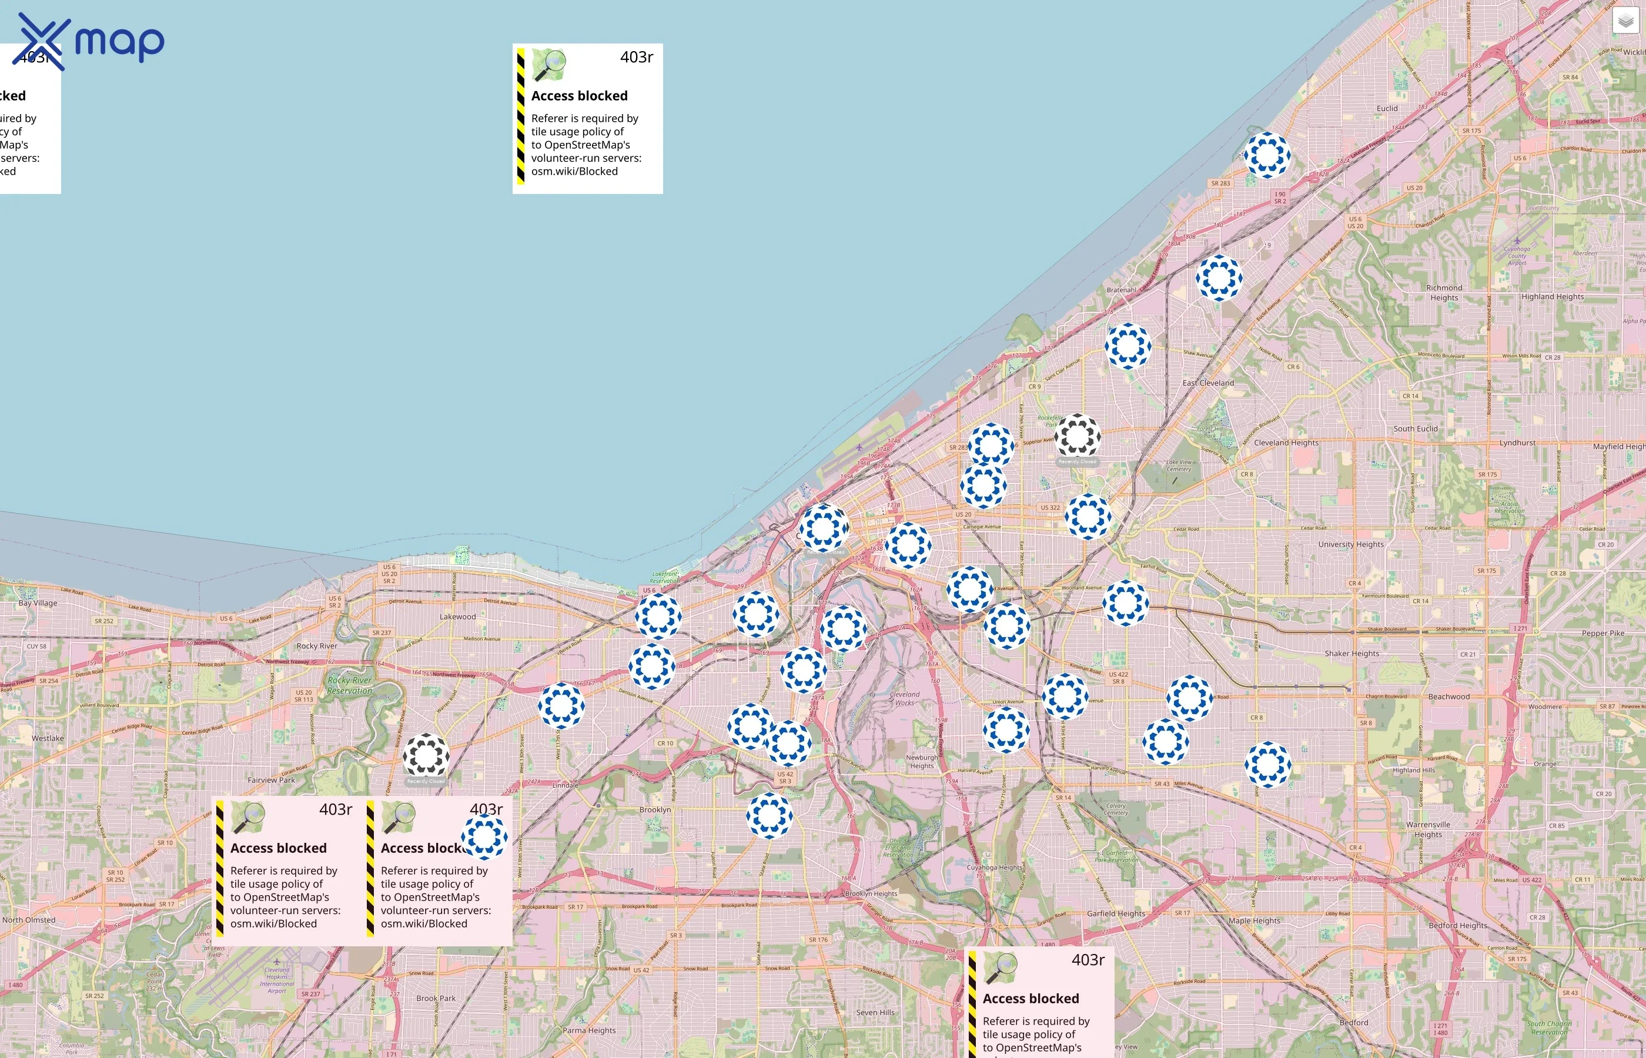Click the Shaker Heights place label

tap(1351, 654)
